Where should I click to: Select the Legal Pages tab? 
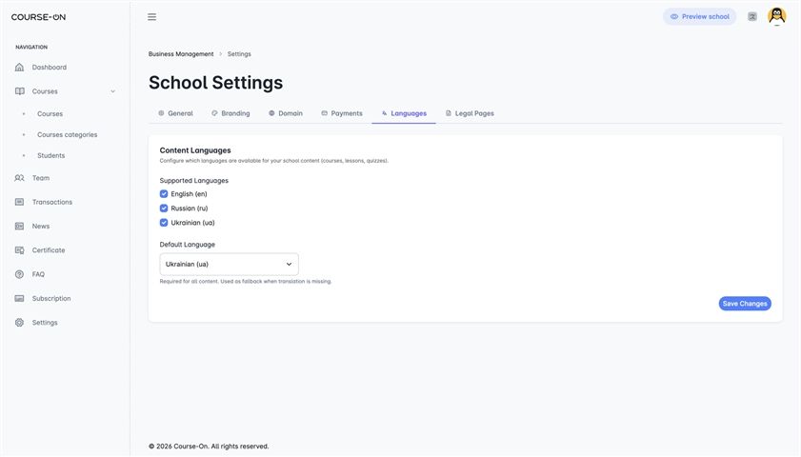(x=470, y=113)
